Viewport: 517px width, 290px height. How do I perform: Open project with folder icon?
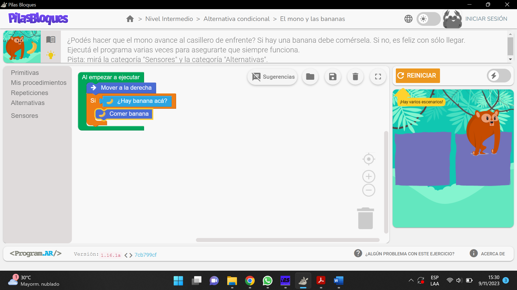coord(310,77)
